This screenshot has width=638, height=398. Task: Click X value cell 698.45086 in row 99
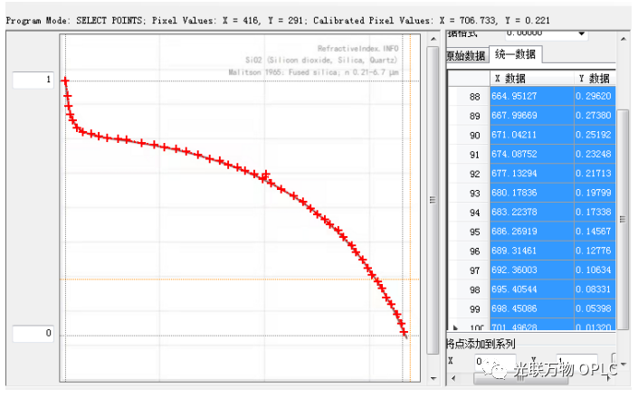pos(531,308)
